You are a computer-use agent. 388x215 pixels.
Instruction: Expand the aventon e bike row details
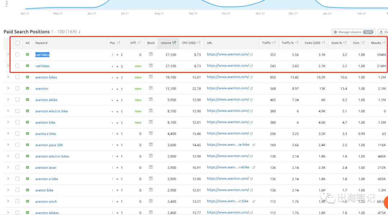point(8,178)
